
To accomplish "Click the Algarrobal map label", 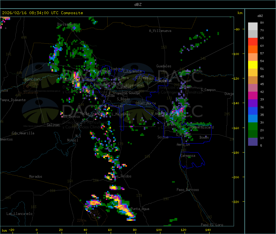I will pyautogui.click(x=135, y=85).
